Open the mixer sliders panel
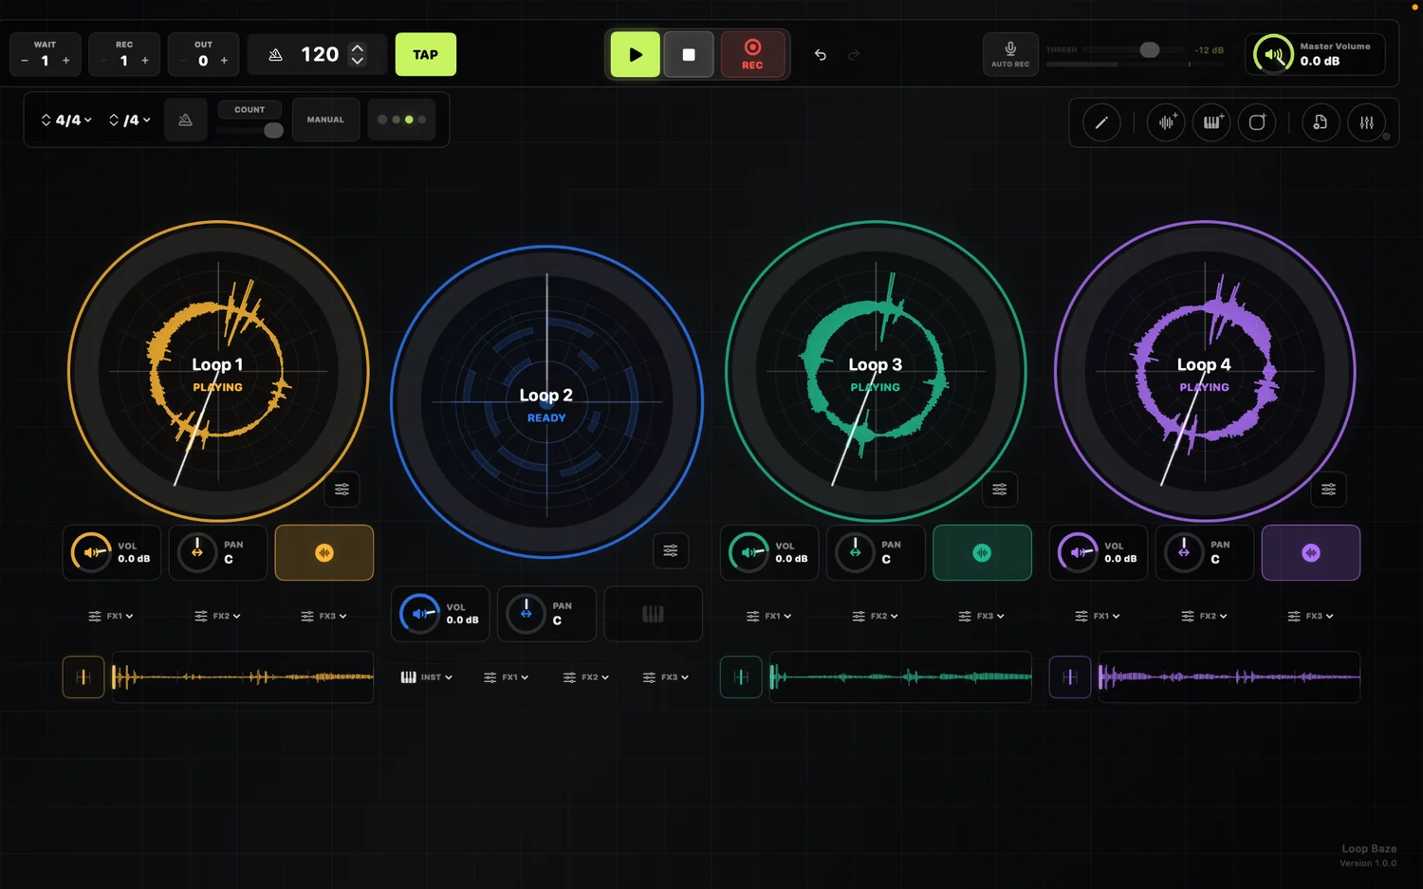This screenshot has height=889, width=1423. [1367, 122]
